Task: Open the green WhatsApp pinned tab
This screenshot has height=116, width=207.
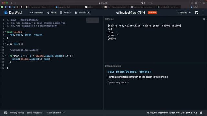Action: [x=2, y=7]
